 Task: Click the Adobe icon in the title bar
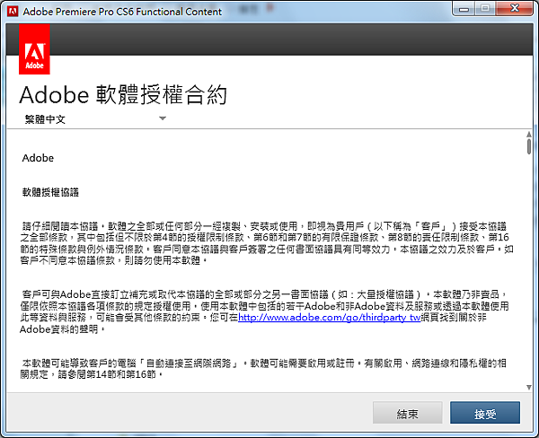click(13, 12)
